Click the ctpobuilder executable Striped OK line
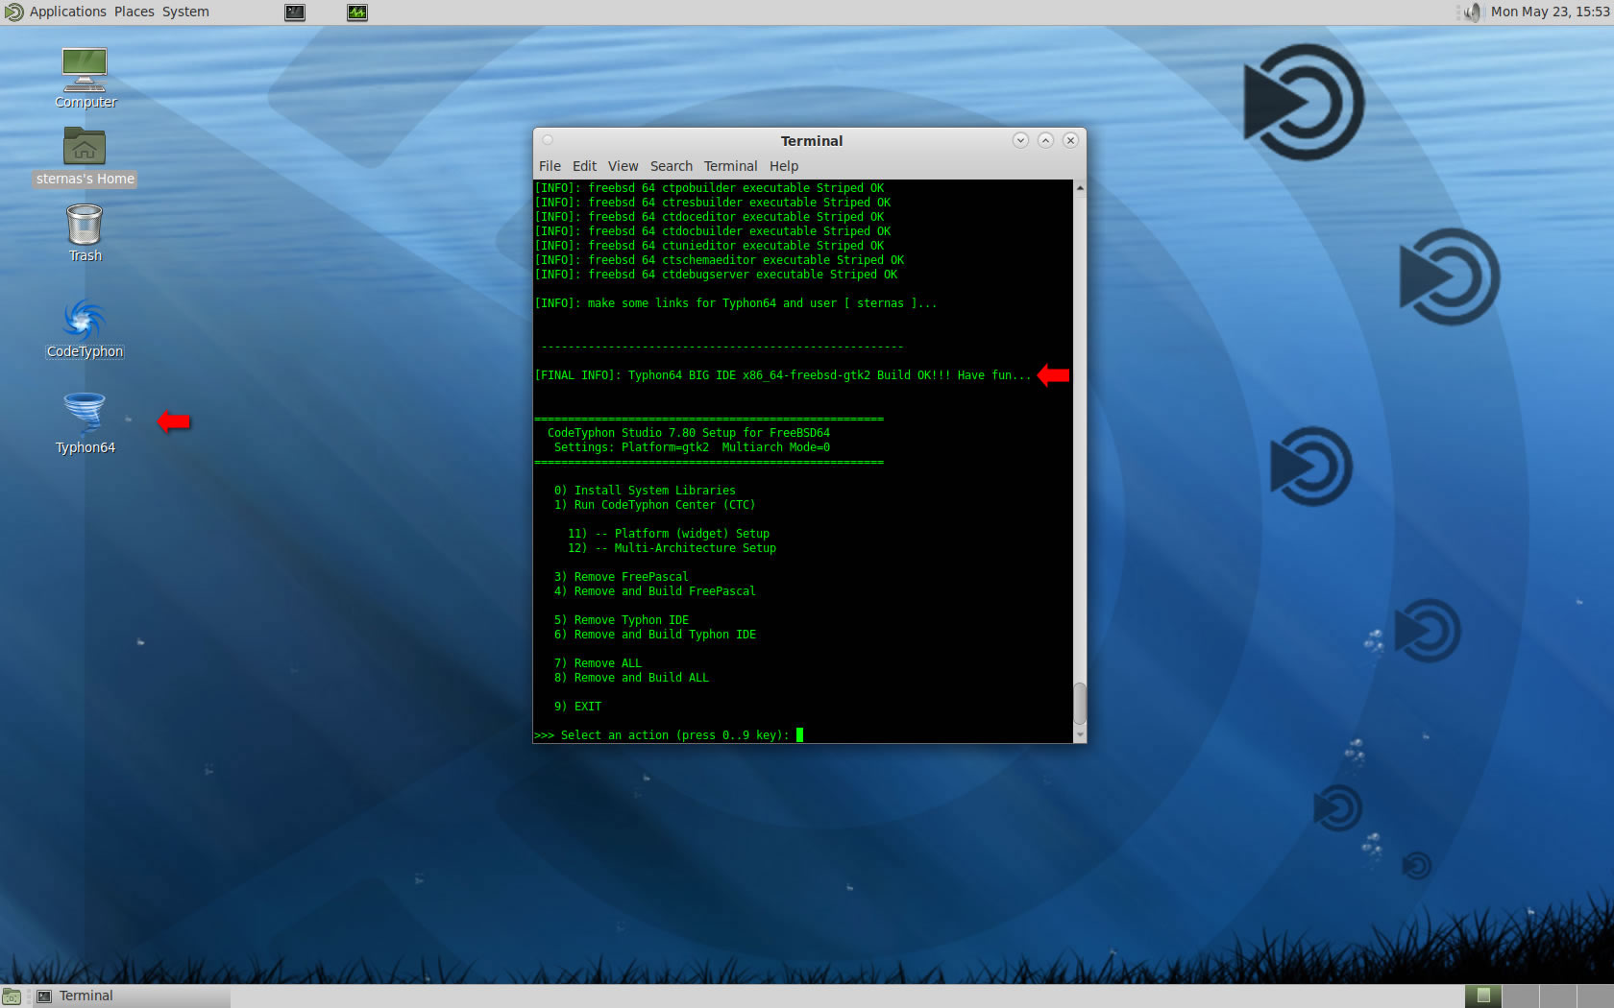Viewport: 1614px width, 1008px height. coord(709,188)
